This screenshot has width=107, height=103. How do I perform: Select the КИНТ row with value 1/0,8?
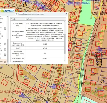[37, 48]
